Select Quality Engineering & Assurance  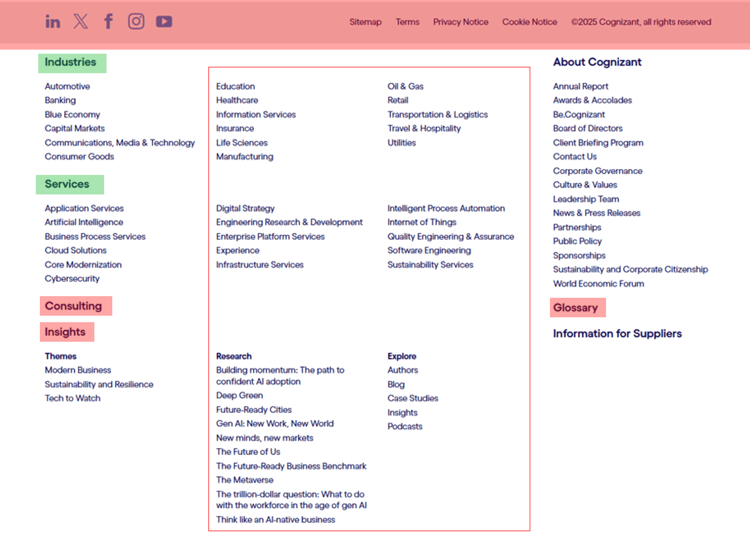(x=451, y=237)
